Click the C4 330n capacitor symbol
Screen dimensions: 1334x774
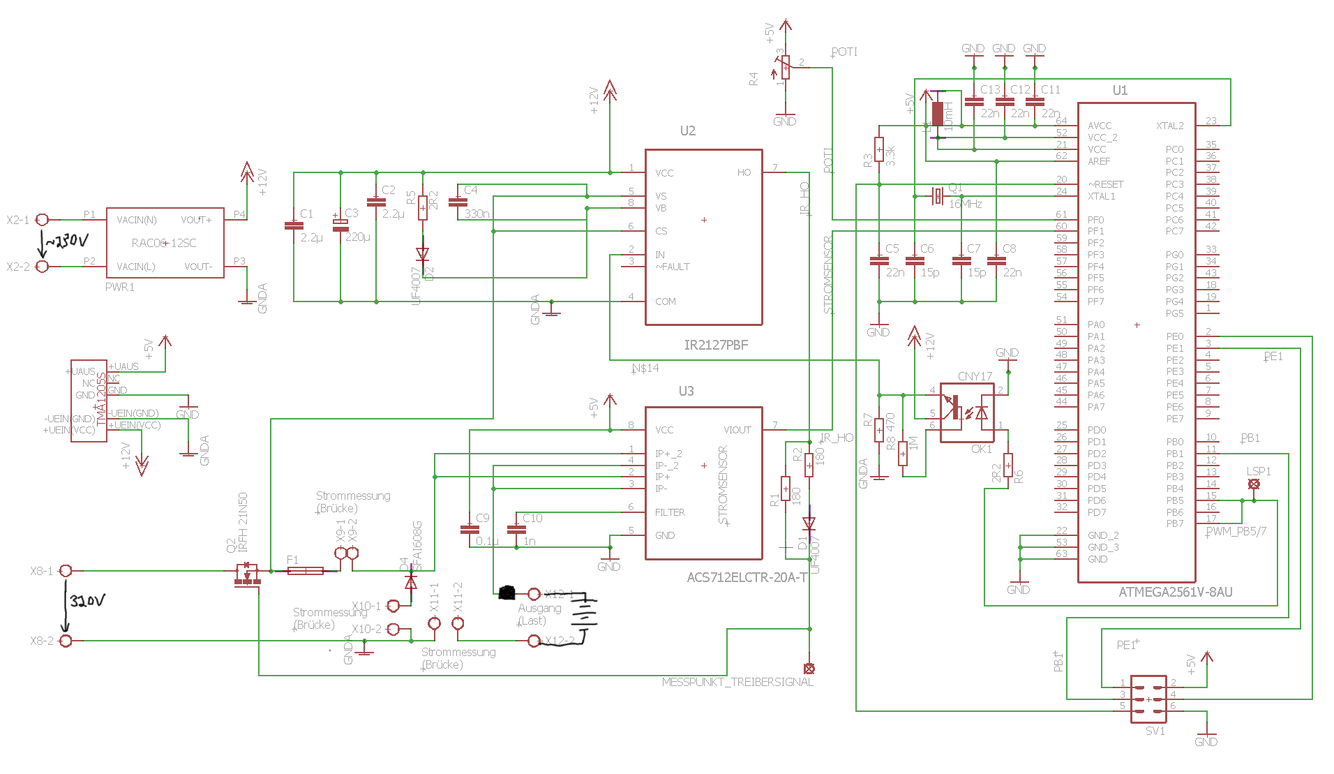coord(458,202)
